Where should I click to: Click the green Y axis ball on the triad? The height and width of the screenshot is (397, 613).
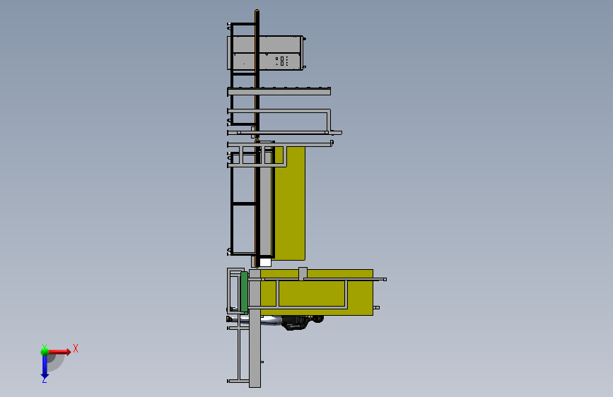[x=45, y=351]
